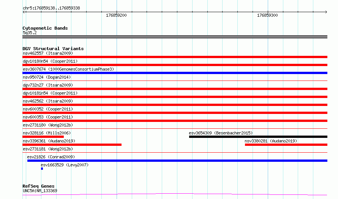This screenshot has width=338, height=199.
Task: Select the DGV Structural Variants track heading
Action: (53, 49)
